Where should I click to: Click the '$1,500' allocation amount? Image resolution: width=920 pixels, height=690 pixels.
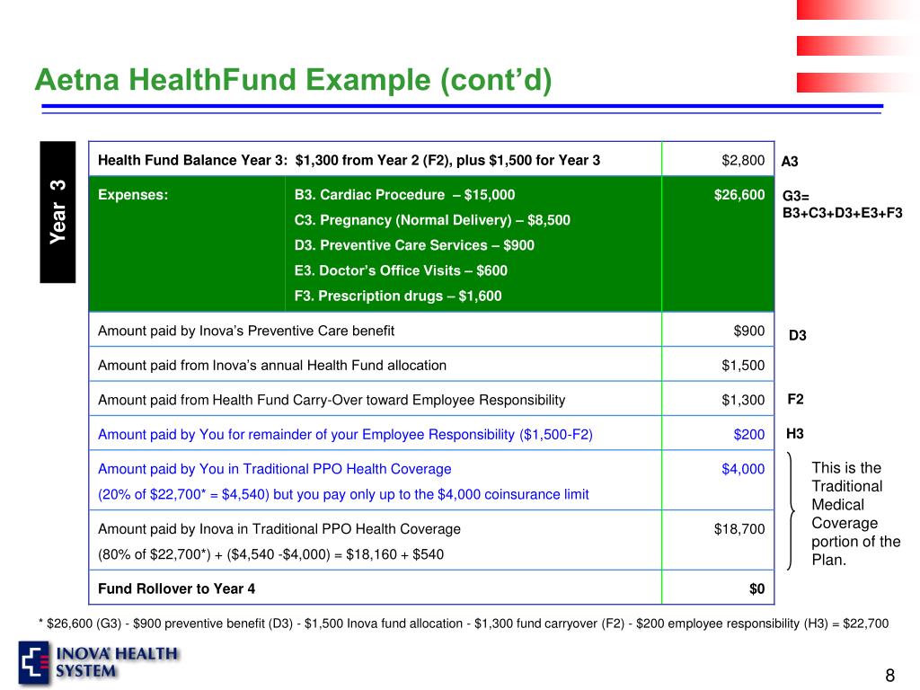(x=743, y=366)
